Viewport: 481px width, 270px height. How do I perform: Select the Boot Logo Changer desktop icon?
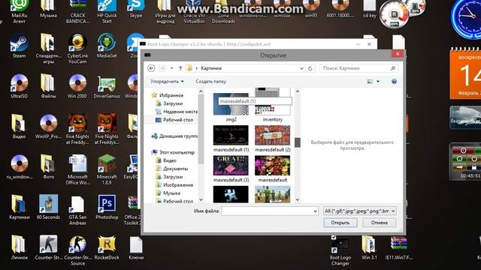340,250
